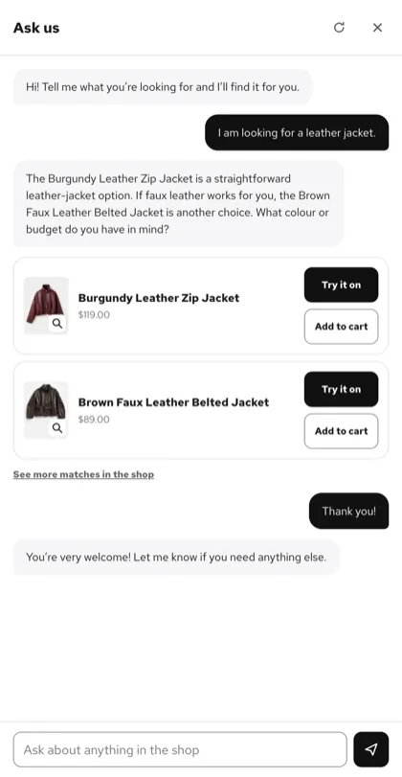Open the Burgundy Leather Zip Jacket thumbnail

(46, 306)
